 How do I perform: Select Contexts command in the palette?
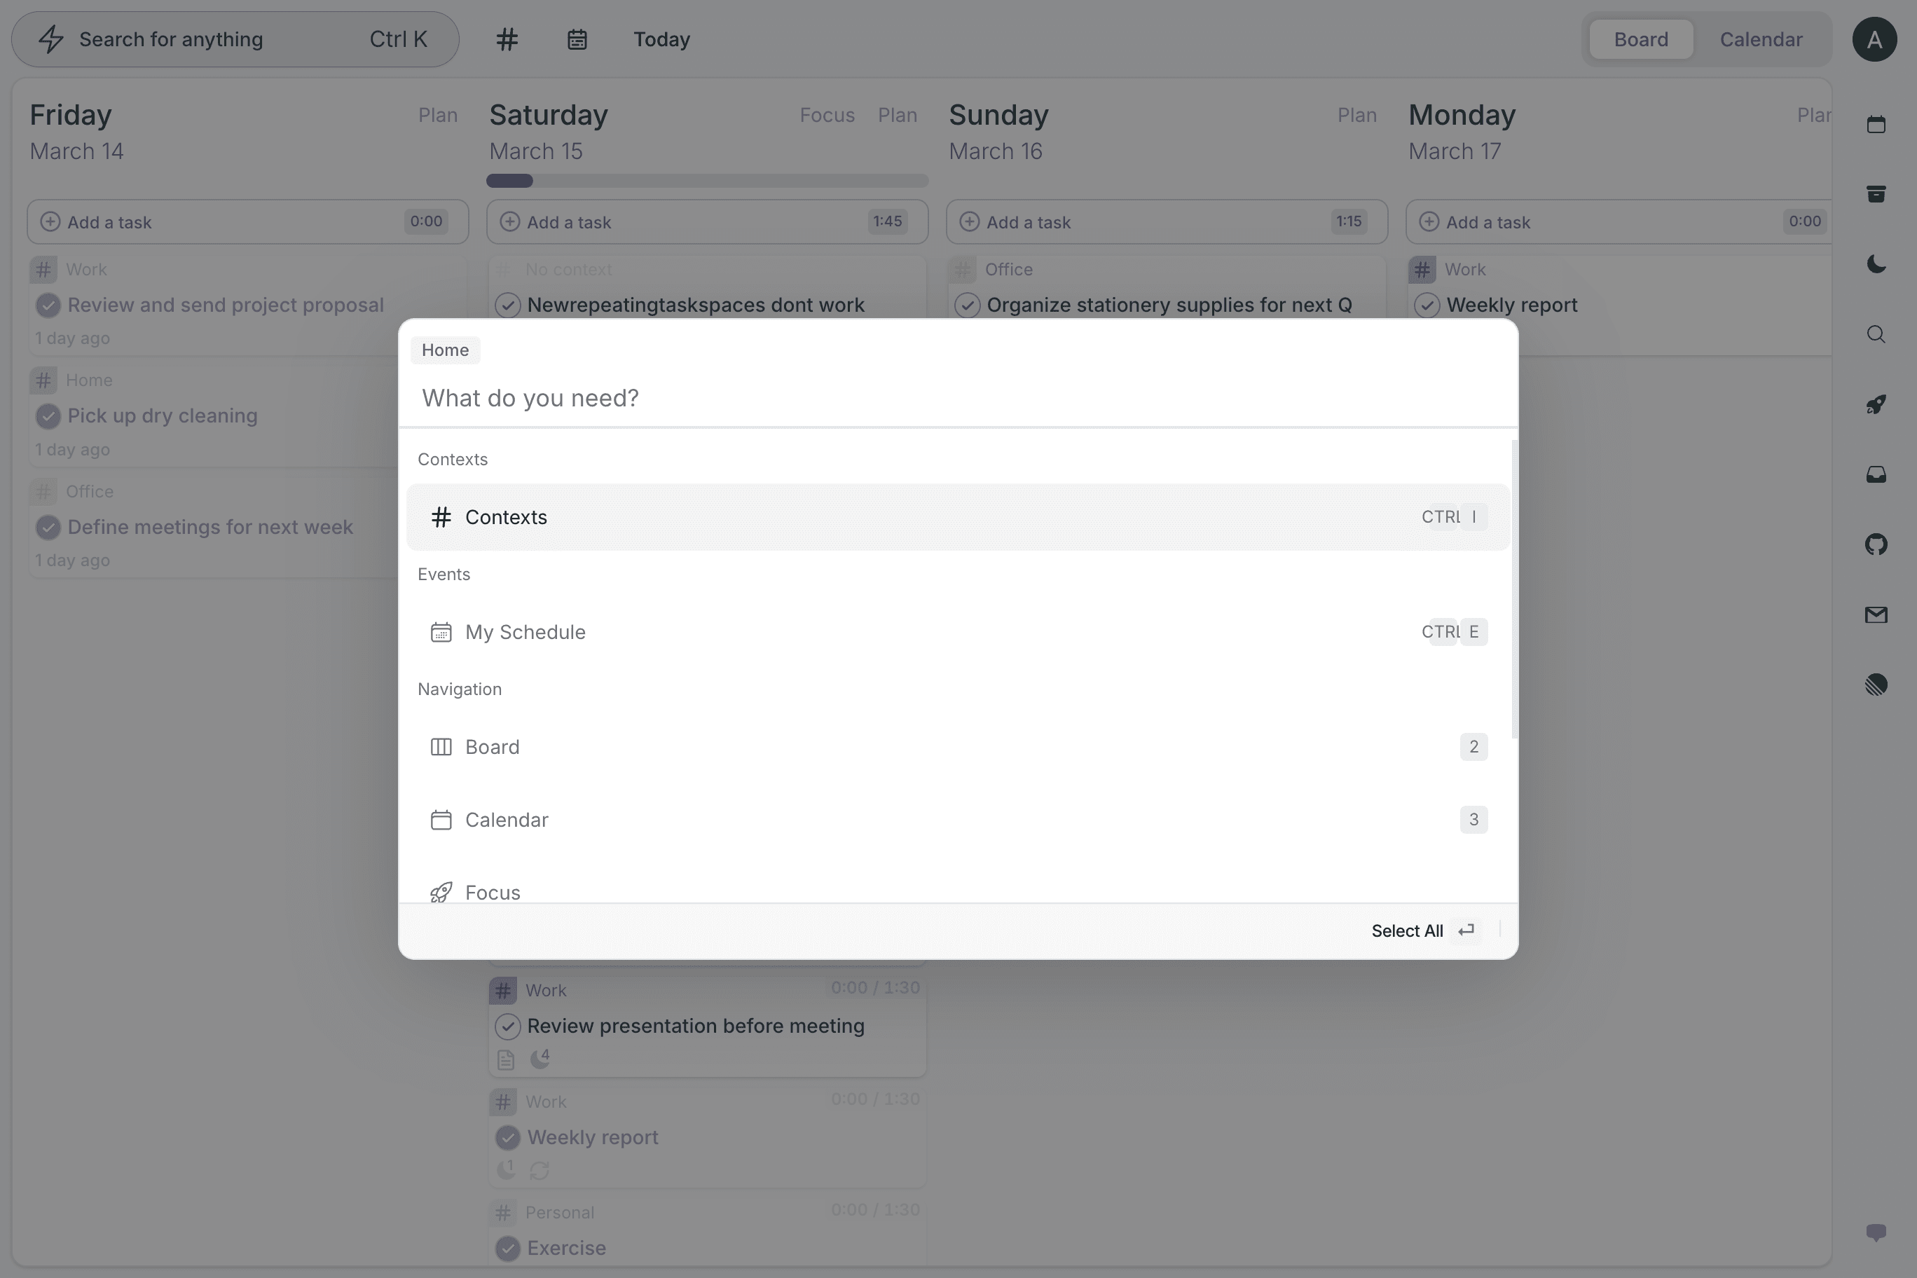(x=958, y=517)
